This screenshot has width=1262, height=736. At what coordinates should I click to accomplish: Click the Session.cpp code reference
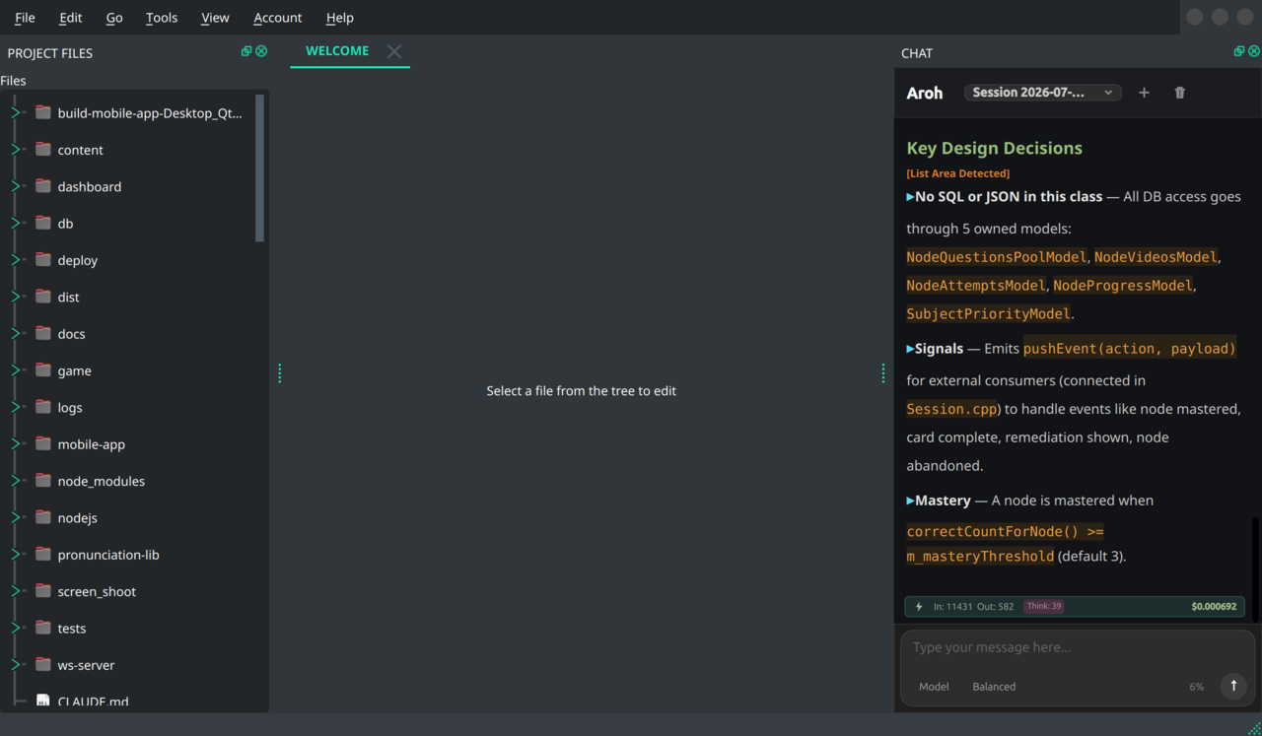tap(953, 409)
